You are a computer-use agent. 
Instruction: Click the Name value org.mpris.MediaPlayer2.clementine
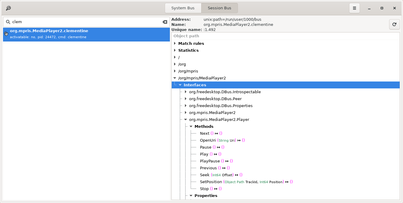[x=238, y=25]
